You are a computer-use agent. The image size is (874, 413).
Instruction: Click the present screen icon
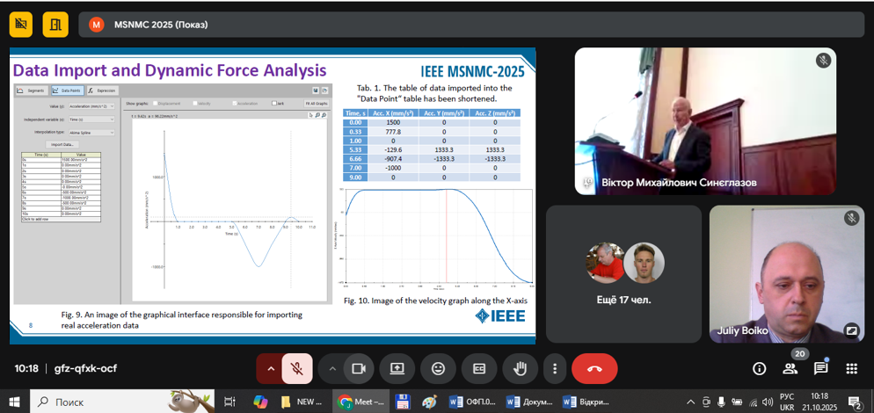pos(397,369)
